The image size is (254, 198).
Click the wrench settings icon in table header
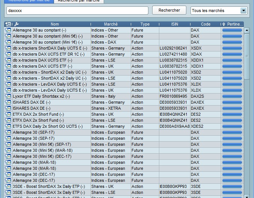coord(17,24)
